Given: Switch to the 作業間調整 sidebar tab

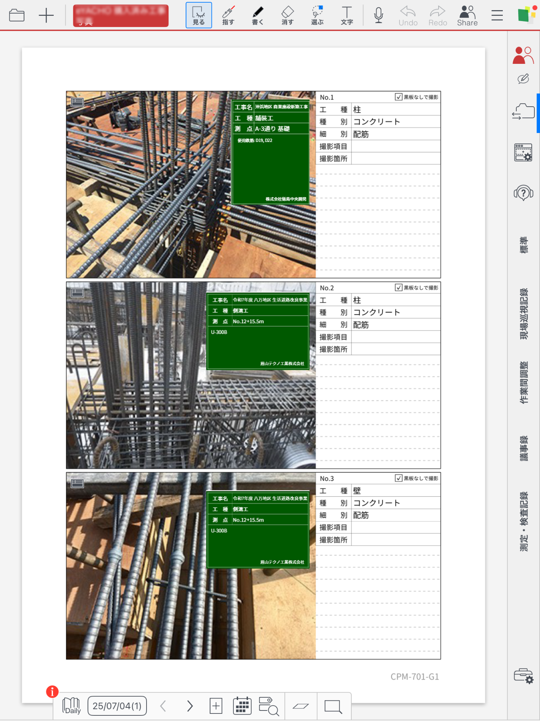Looking at the screenshot, I should [523, 383].
